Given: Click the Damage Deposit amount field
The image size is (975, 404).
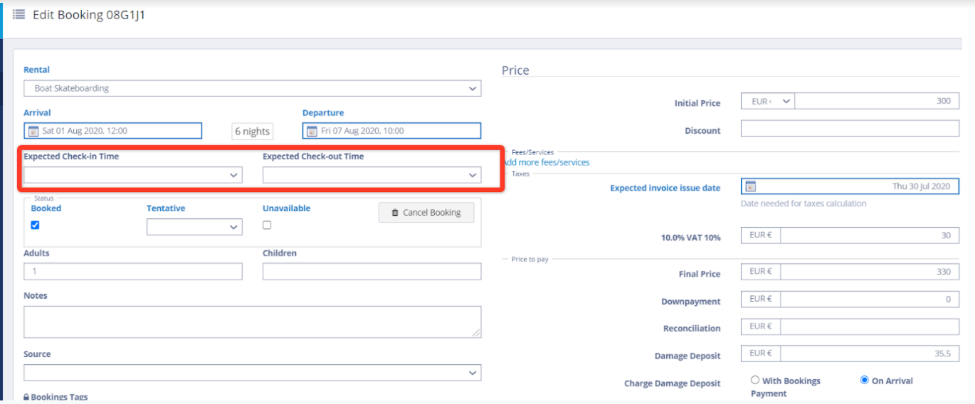Looking at the screenshot, I should coord(870,353).
